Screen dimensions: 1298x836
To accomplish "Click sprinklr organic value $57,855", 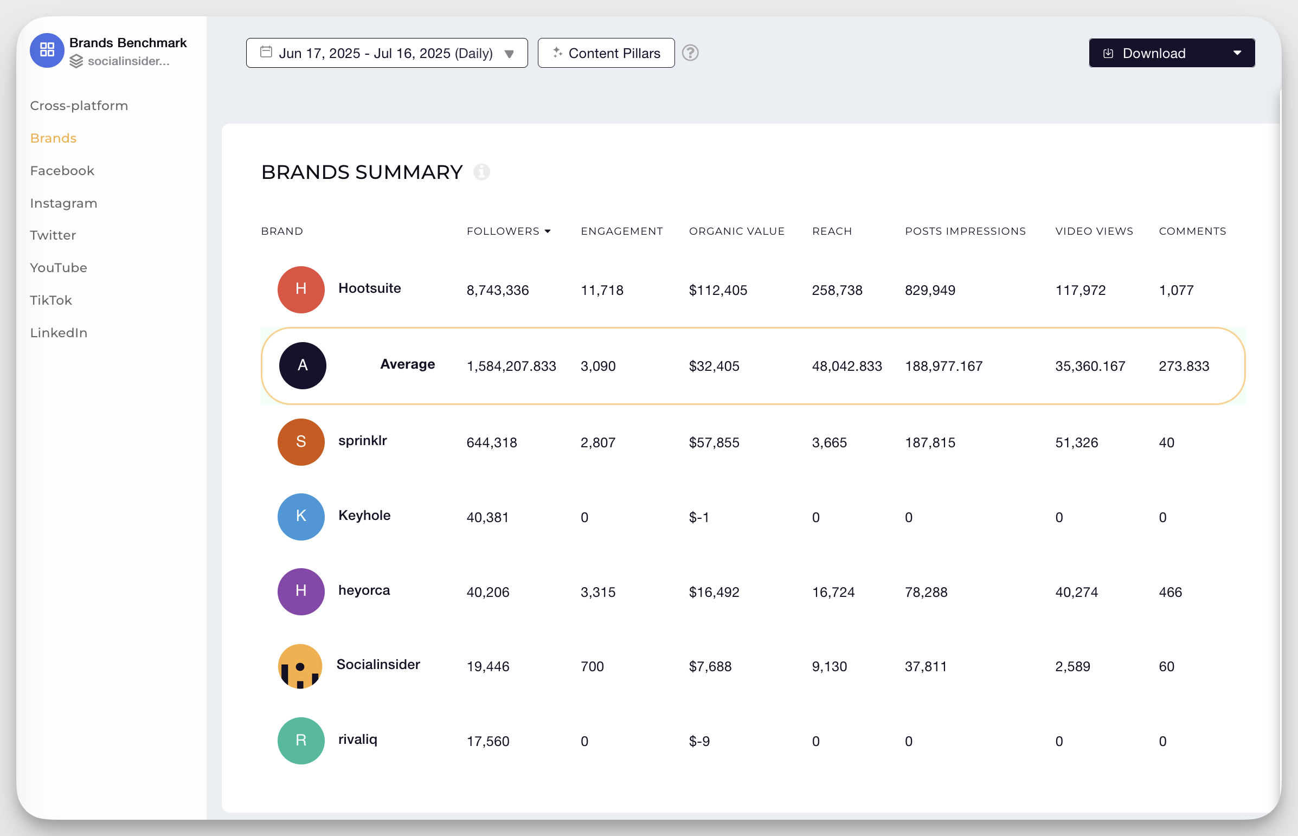I will [714, 442].
